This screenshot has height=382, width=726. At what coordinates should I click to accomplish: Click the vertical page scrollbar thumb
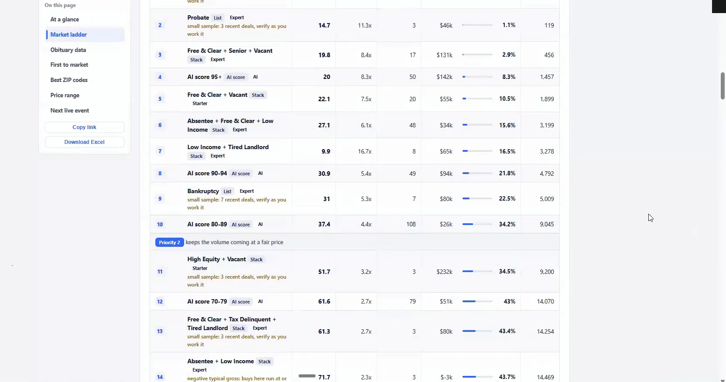tap(723, 86)
